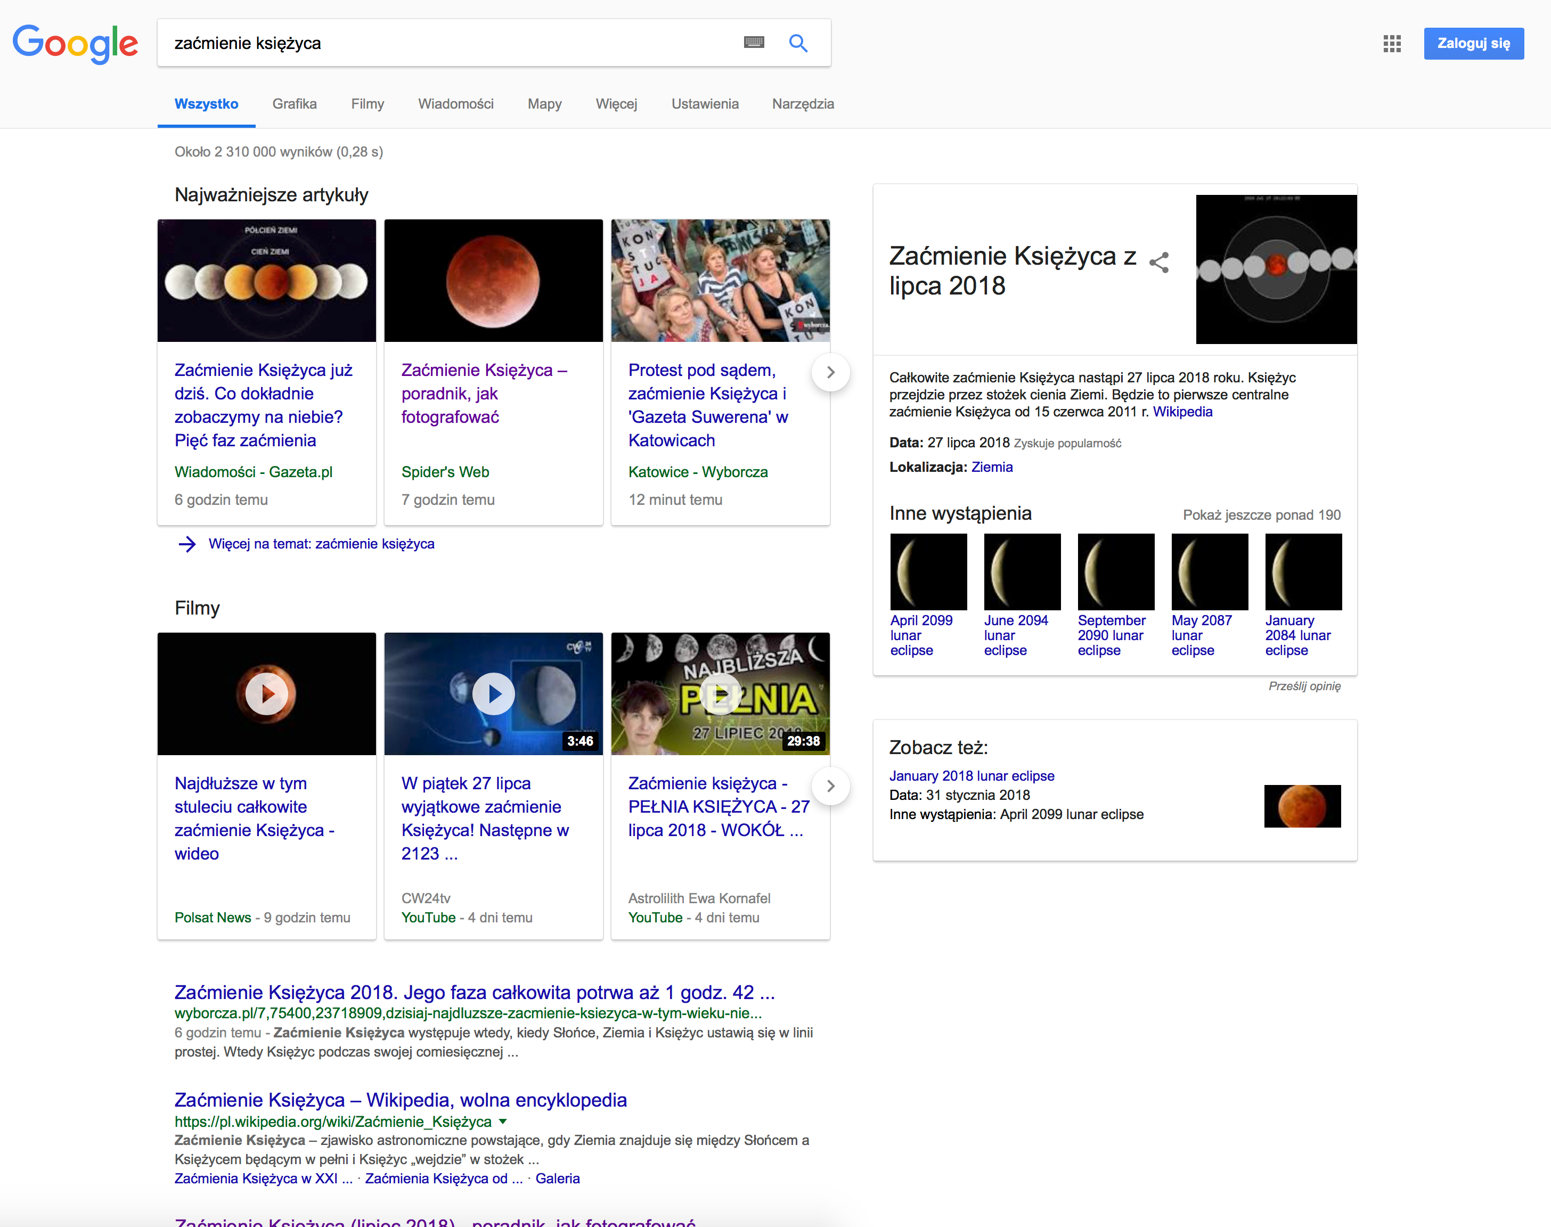Advance the Najważniejsze artykuły carousel with the chevron
This screenshot has width=1551, height=1227.
(830, 372)
